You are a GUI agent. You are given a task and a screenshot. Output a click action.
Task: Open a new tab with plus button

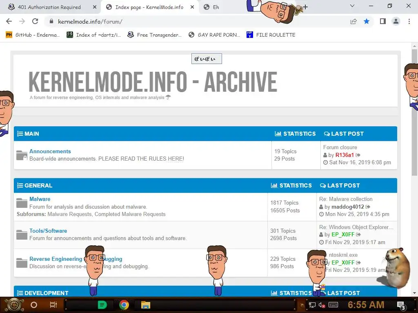click(305, 7)
